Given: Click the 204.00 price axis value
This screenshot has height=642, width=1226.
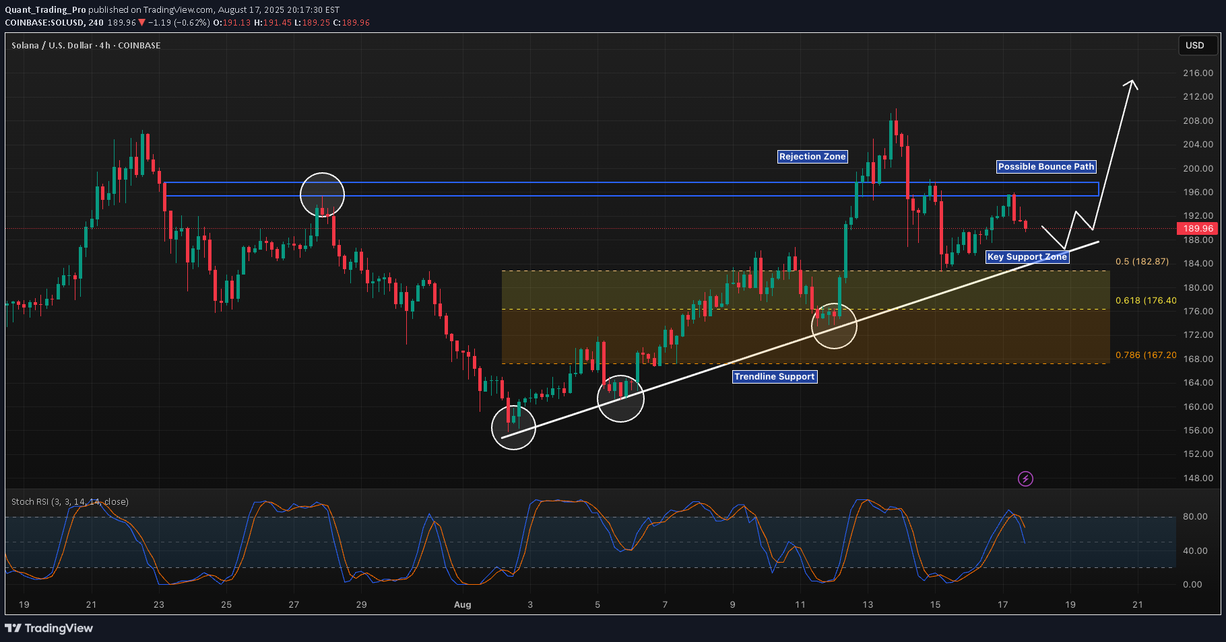Looking at the screenshot, I should [1198, 144].
